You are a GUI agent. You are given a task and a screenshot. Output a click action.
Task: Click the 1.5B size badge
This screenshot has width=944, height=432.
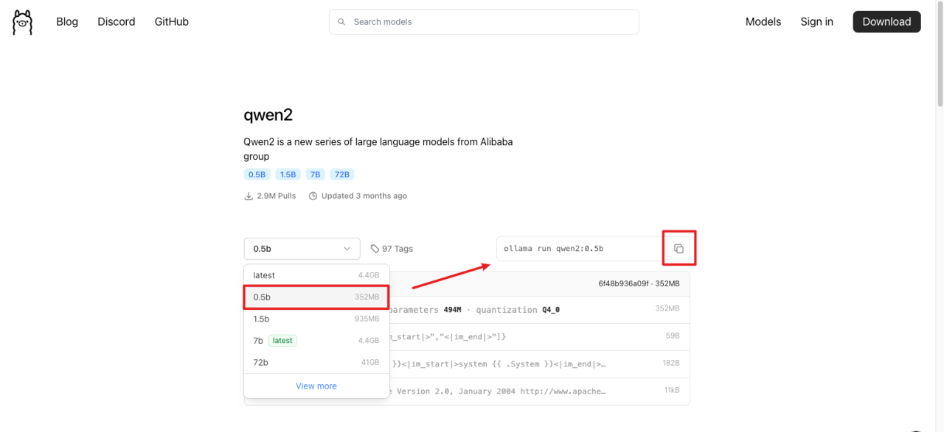point(288,174)
